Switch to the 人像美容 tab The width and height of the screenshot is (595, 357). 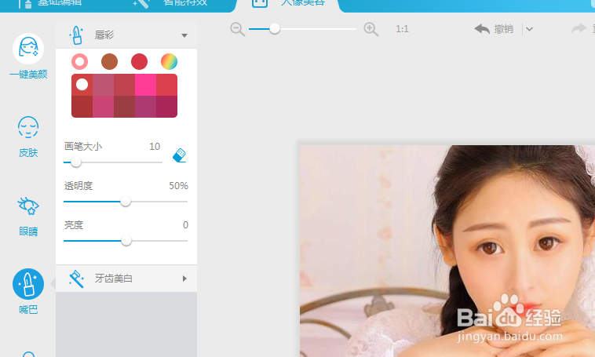(288, 2)
